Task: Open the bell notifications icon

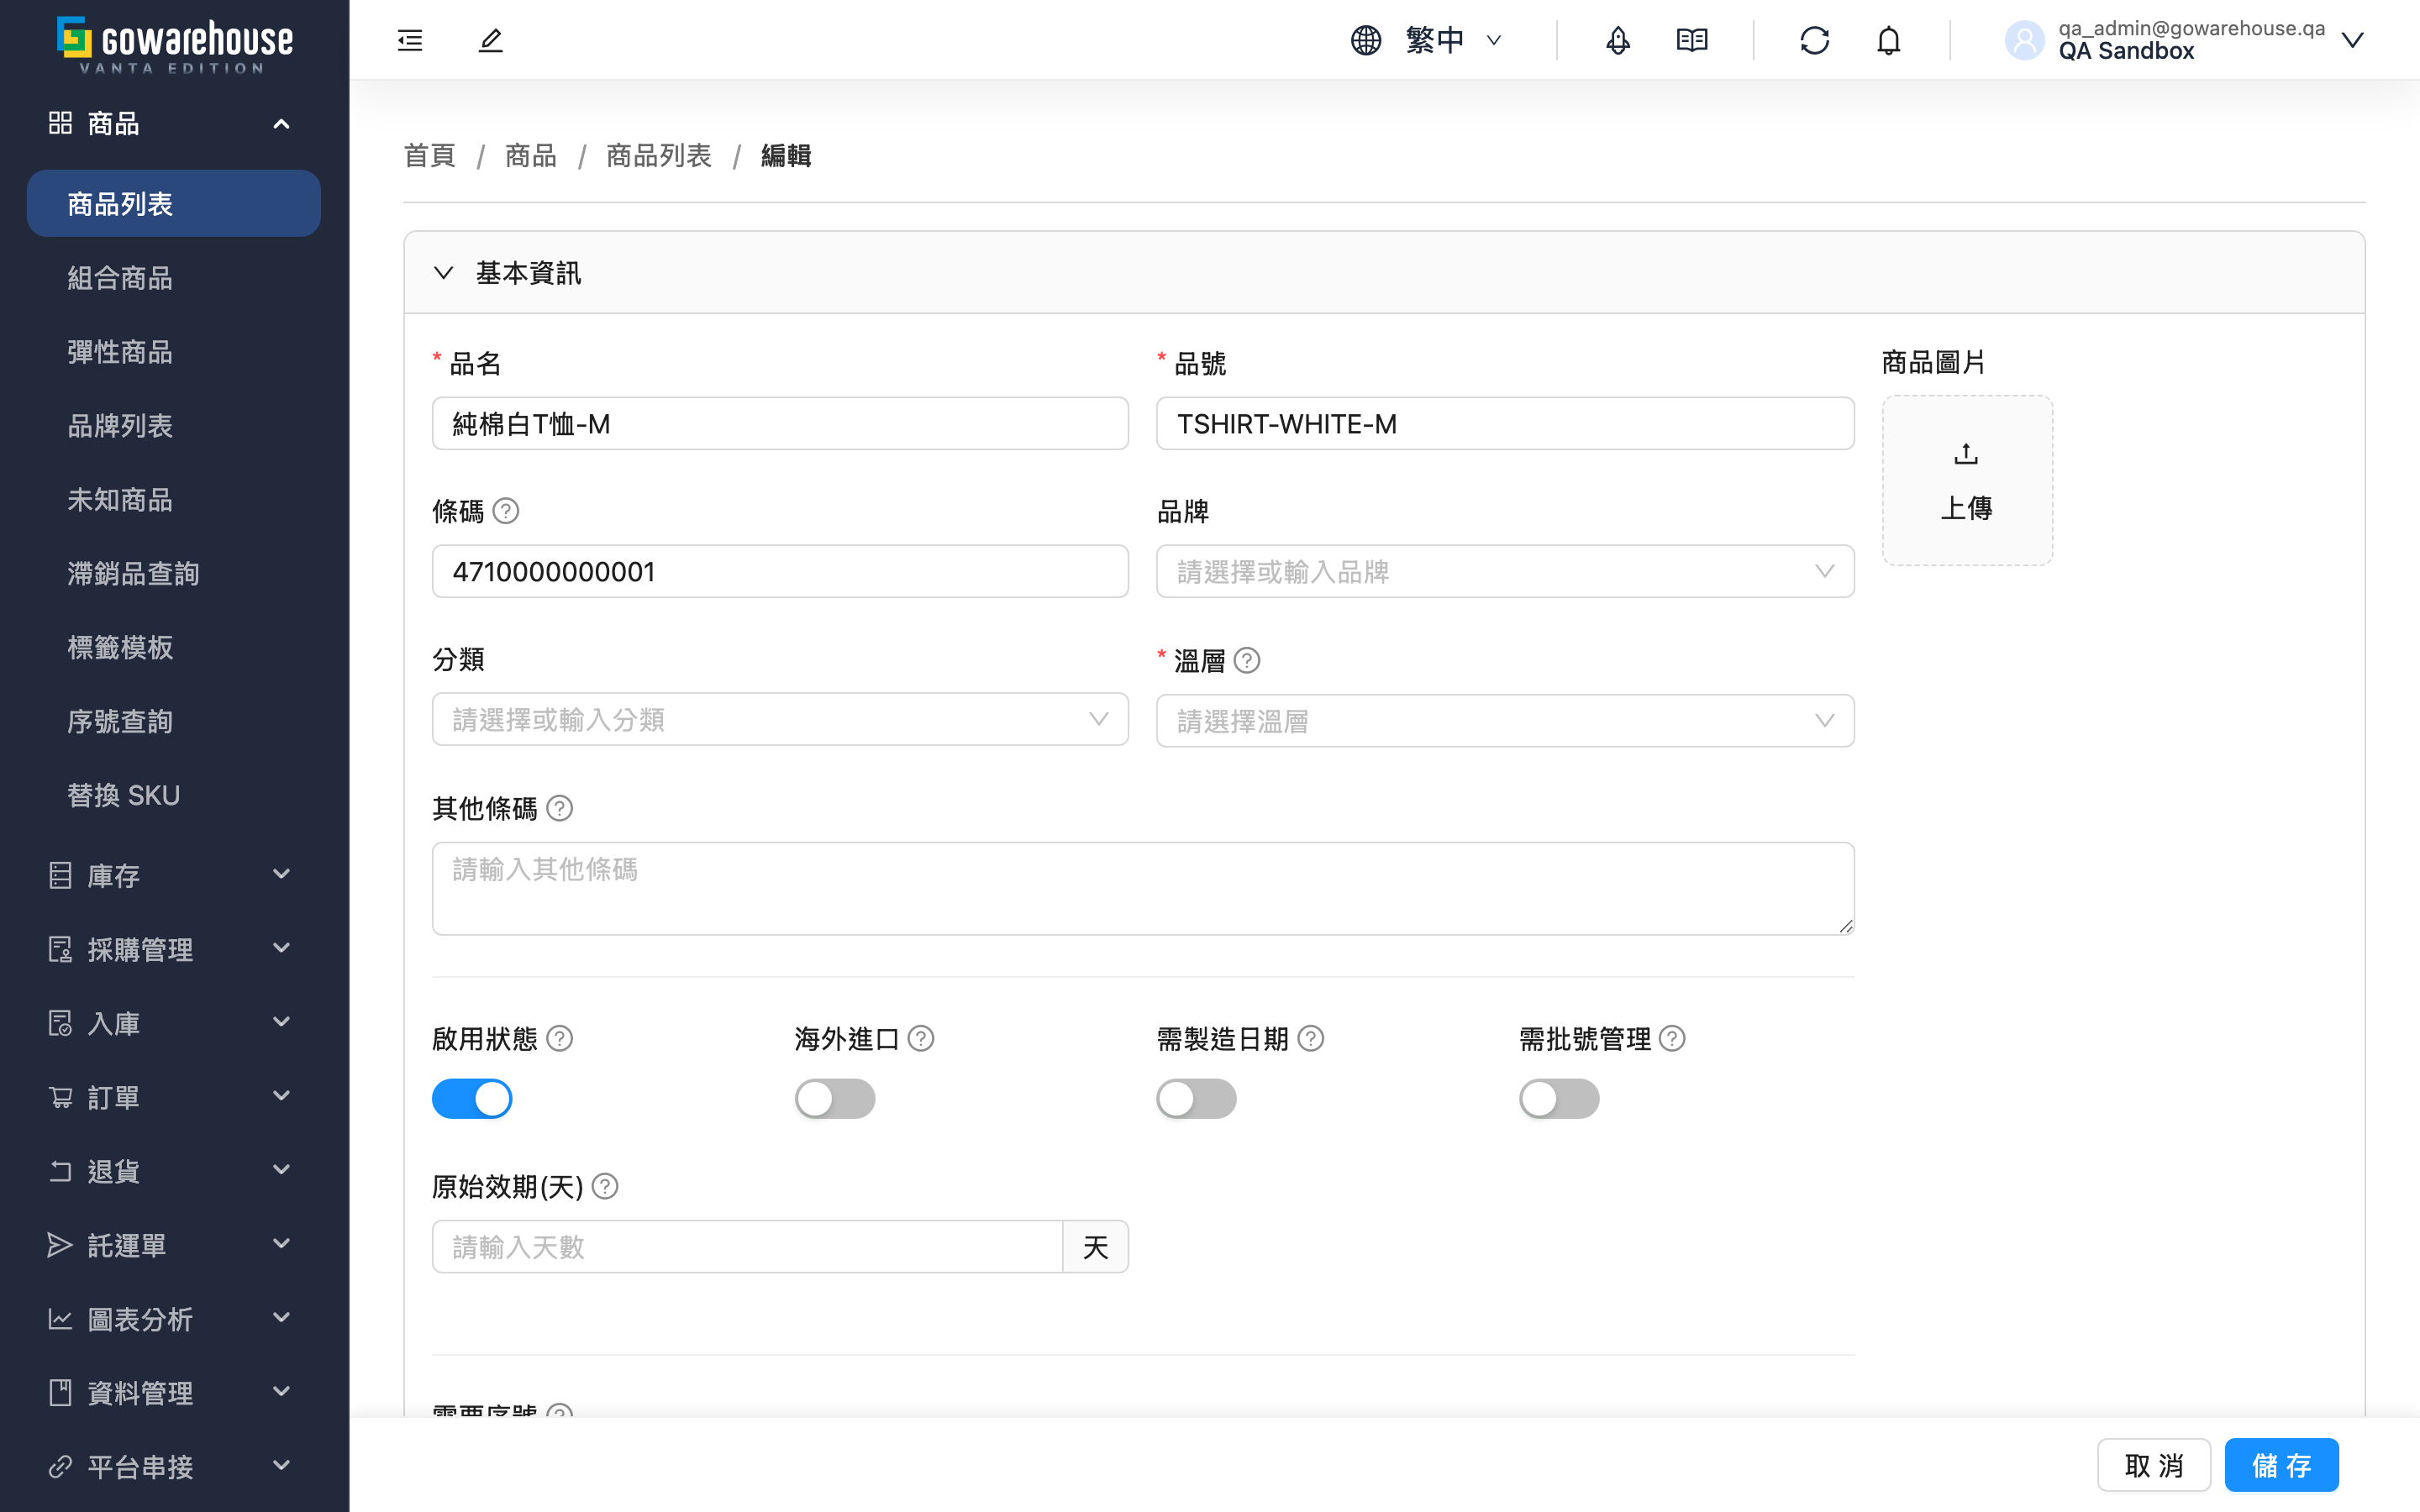Action: click(1888, 40)
